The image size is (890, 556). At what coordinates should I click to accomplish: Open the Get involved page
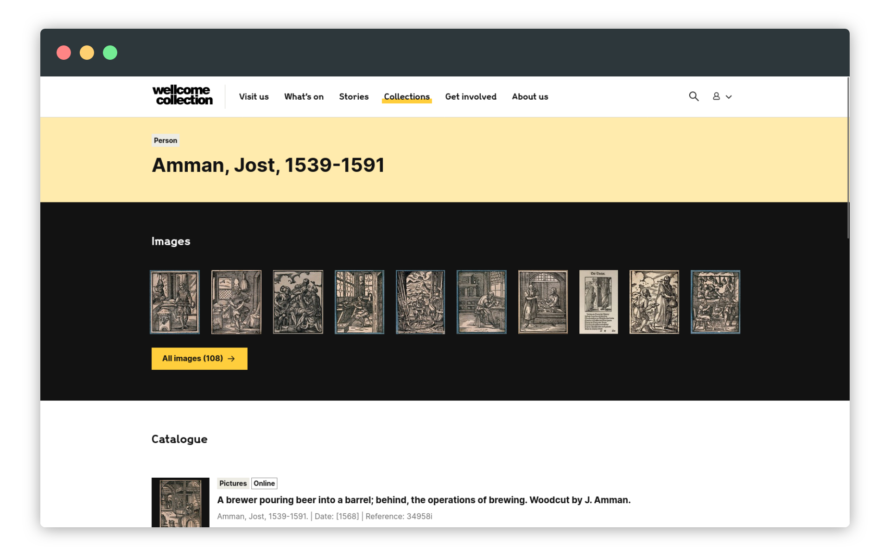click(x=470, y=97)
